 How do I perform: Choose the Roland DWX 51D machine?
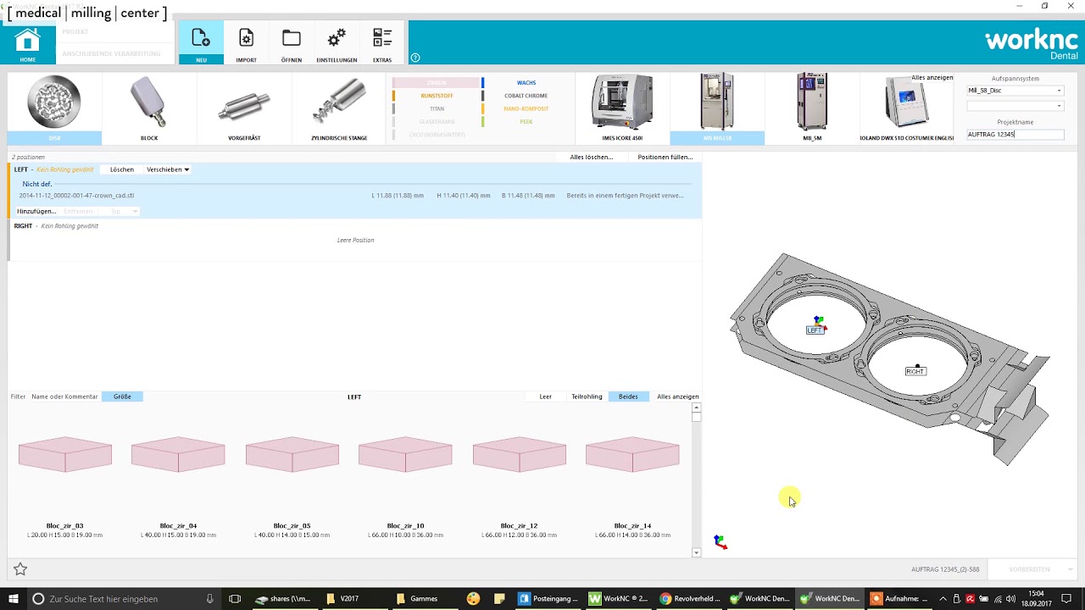(x=906, y=108)
